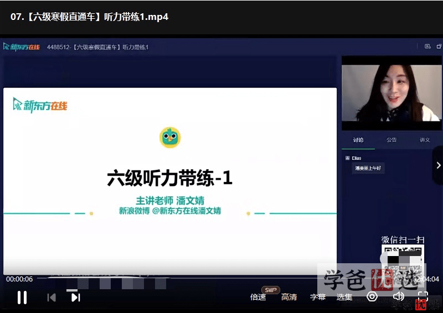Skip to the next episode
This screenshot has width=443, height=313.
coord(76,297)
